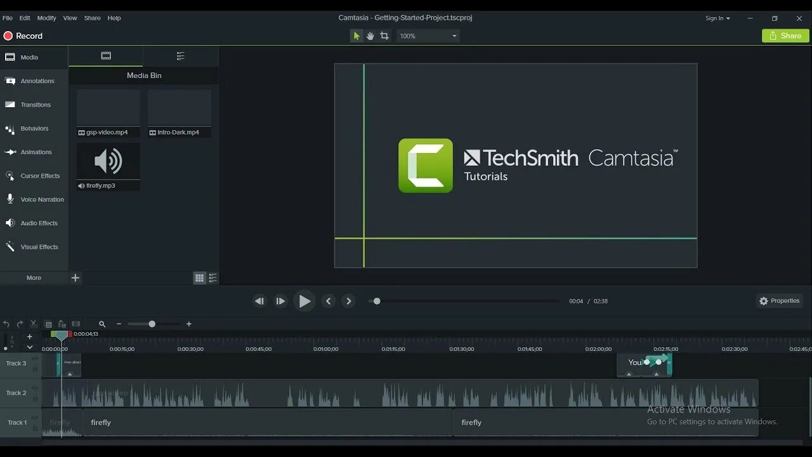Open the Cursor Effects panel

[x=34, y=176]
